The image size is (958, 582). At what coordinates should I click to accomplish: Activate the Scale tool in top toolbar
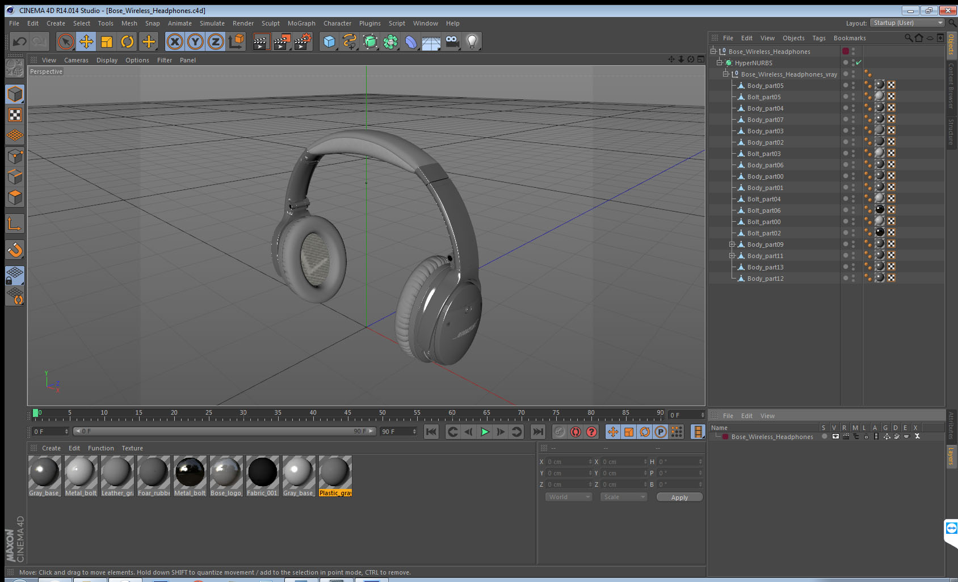[107, 41]
